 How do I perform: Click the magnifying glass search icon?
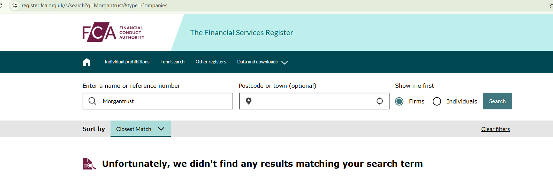pos(92,101)
